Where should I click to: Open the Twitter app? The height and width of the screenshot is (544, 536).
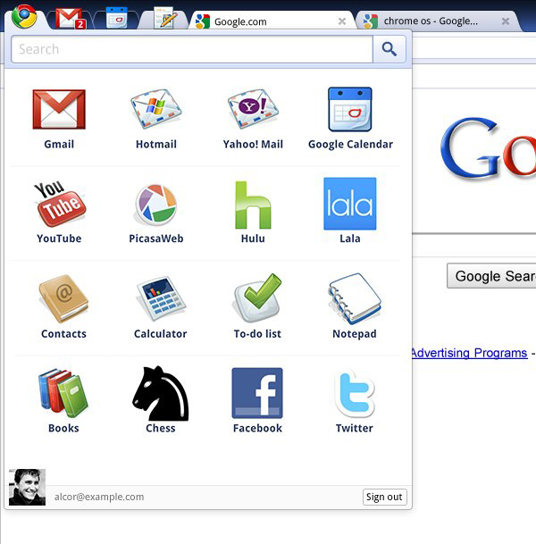pyautogui.click(x=355, y=394)
